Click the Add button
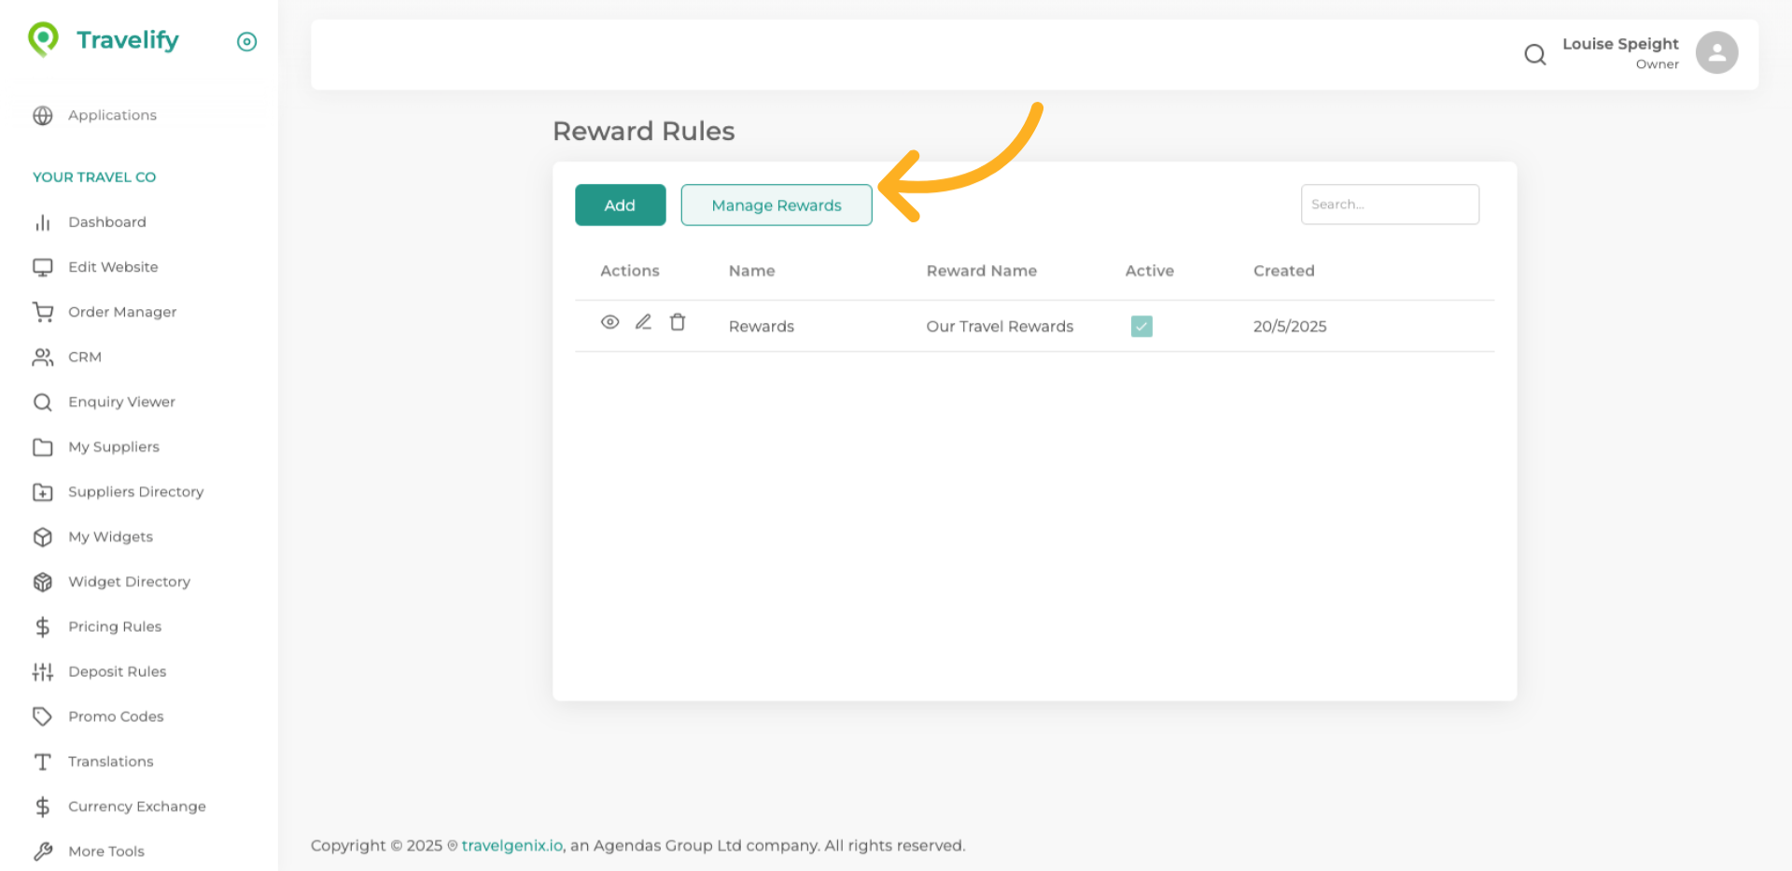The image size is (1792, 871). 620,204
